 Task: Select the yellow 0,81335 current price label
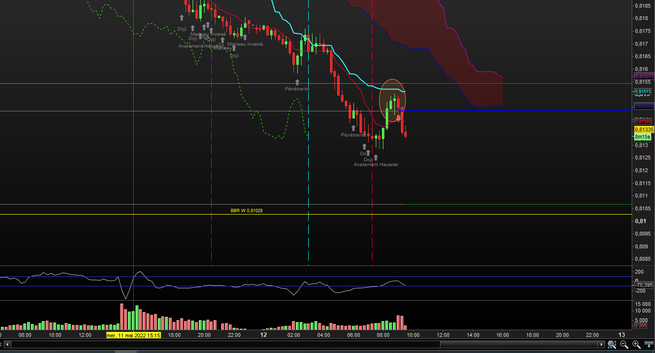click(644, 129)
